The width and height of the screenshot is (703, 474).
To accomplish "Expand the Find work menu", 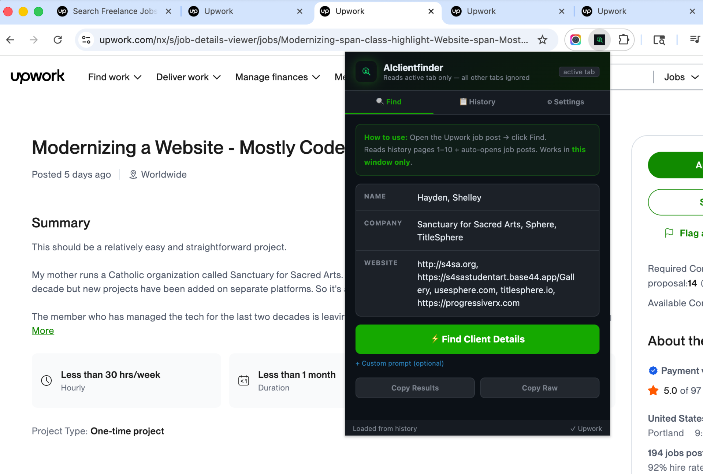I will click(115, 77).
